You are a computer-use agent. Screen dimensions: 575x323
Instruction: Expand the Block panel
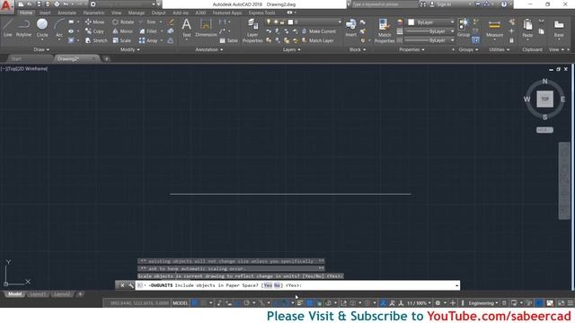point(358,49)
